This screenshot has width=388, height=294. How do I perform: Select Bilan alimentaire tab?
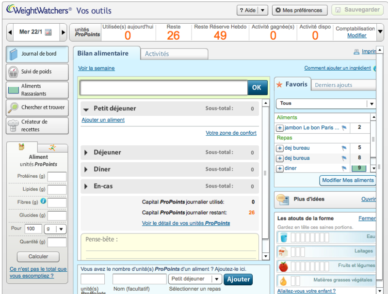coord(107,53)
